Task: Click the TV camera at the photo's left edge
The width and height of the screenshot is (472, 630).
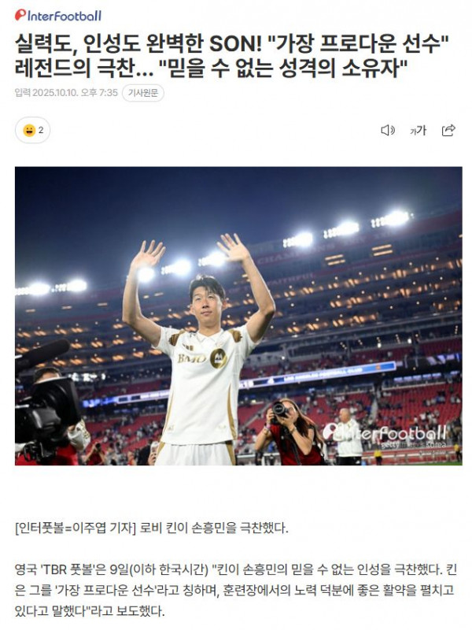Action: coord(47,404)
